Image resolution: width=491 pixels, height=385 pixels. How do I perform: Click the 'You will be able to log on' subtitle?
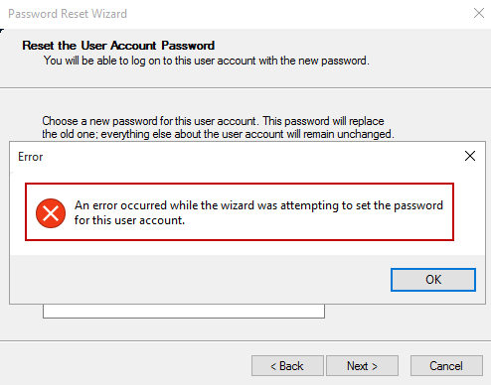click(207, 61)
